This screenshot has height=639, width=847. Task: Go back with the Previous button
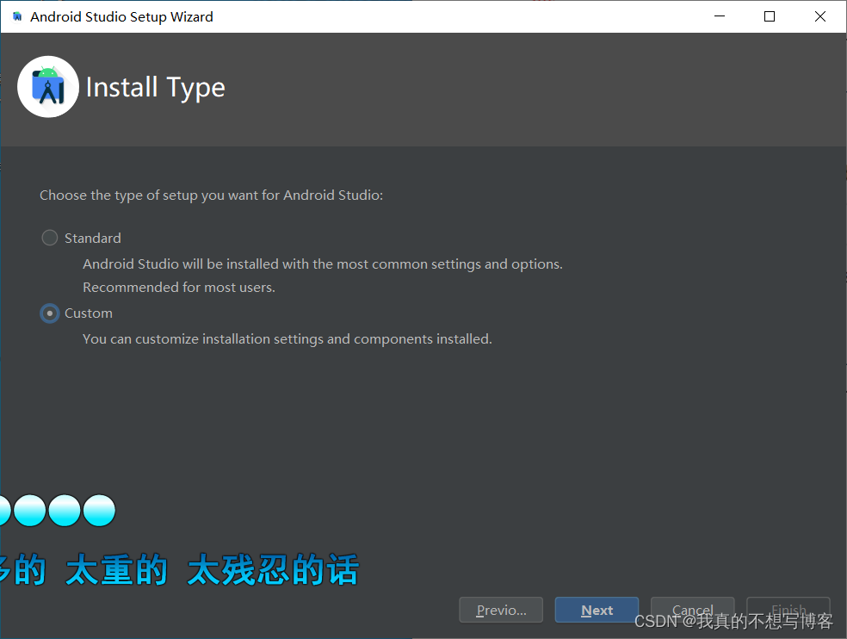tap(501, 610)
